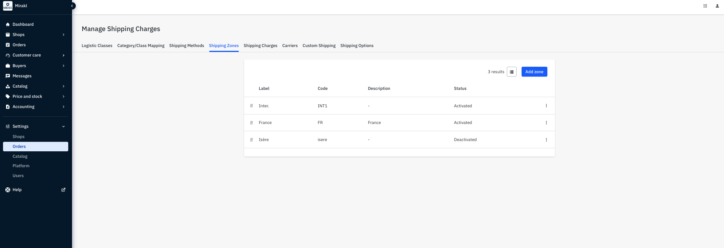Switch to the Carriers tab

tap(290, 46)
